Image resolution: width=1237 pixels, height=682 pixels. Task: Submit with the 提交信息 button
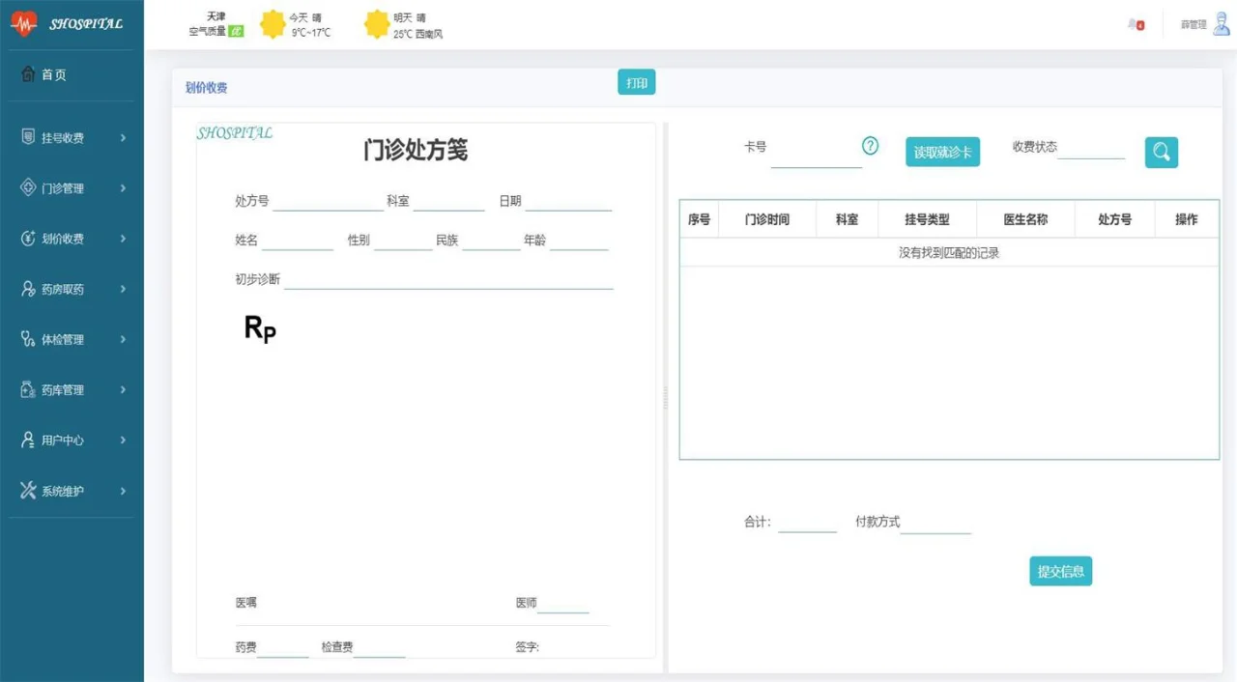[x=1060, y=572]
